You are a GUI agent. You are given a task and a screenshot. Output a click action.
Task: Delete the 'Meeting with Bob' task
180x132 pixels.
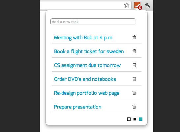coord(134,37)
